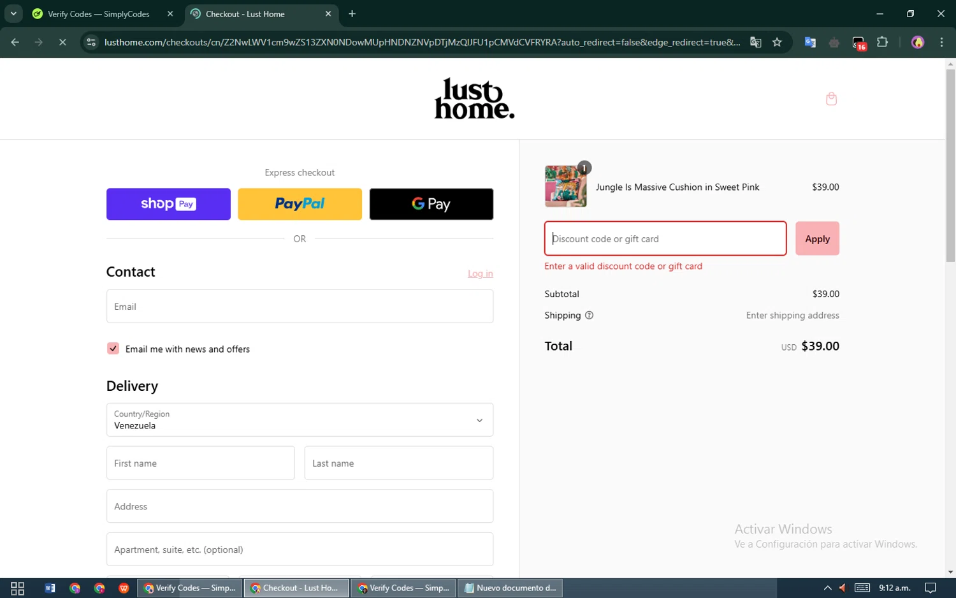Open the touch keyboard tray icon
Screen dimensions: 956x598
[x=862, y=588]
